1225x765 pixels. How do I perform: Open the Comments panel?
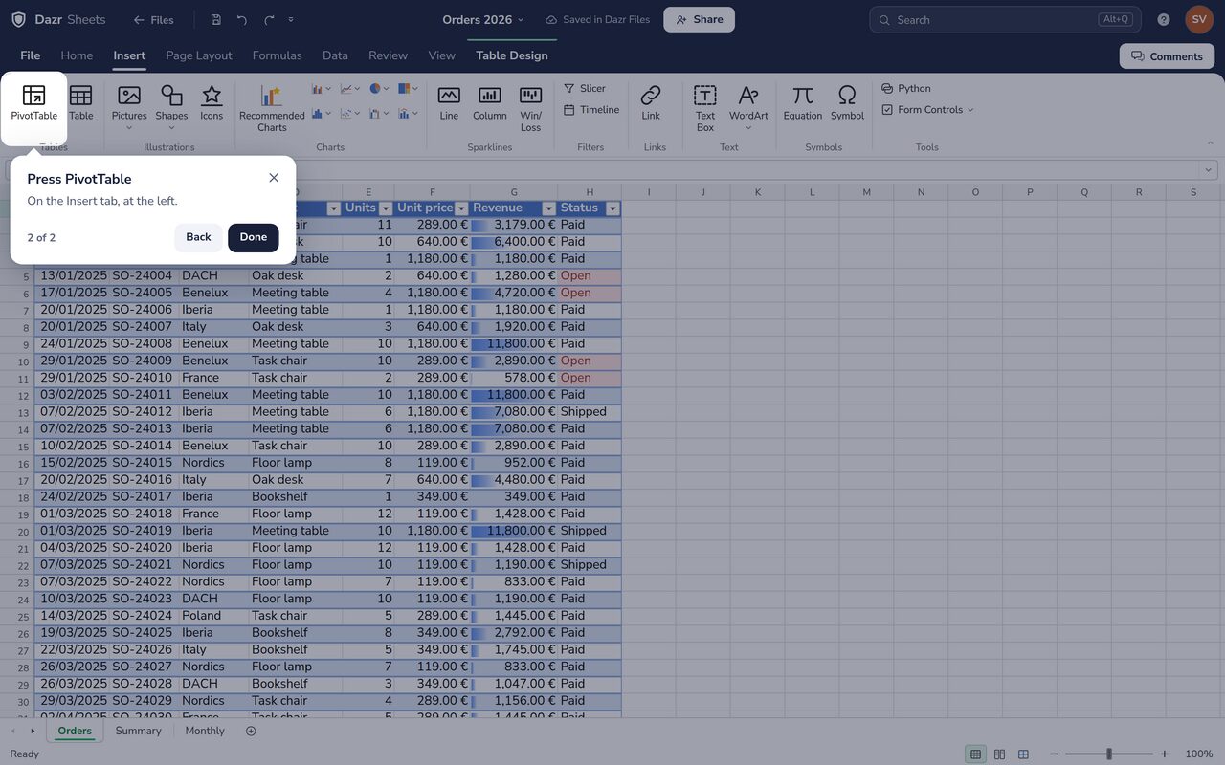[x=1167, y=56]
